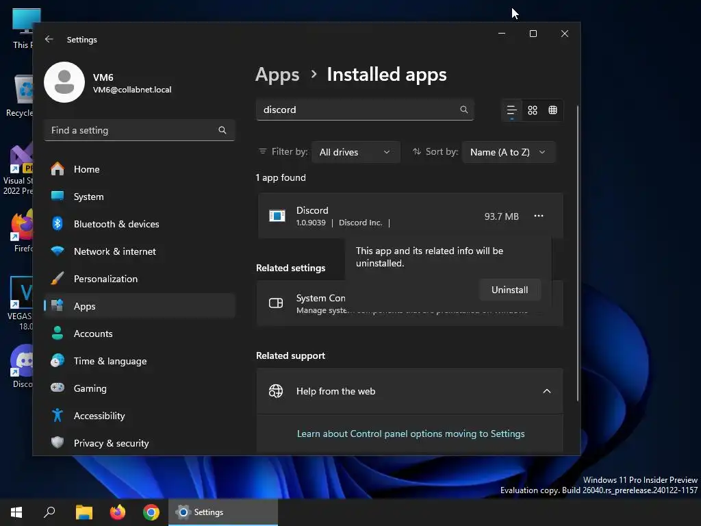This screenshot has width=701, height=526.
Task: Click Firefox desktop shortcut
Action: click(x=23, y=231)
